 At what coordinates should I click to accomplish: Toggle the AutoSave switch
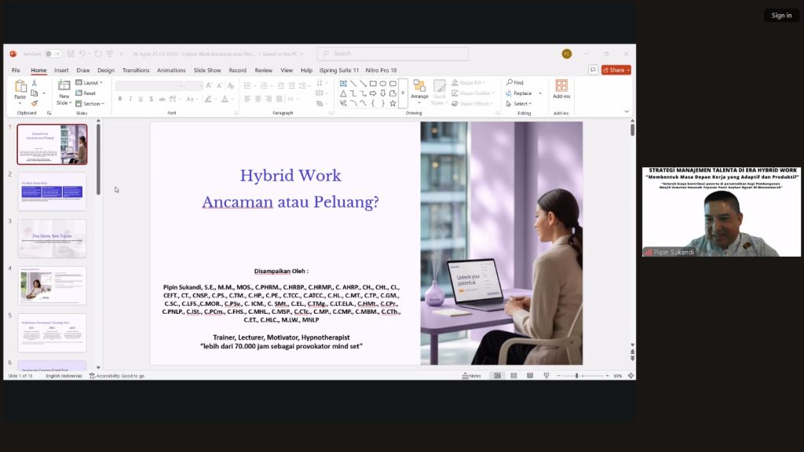point(52,54)
